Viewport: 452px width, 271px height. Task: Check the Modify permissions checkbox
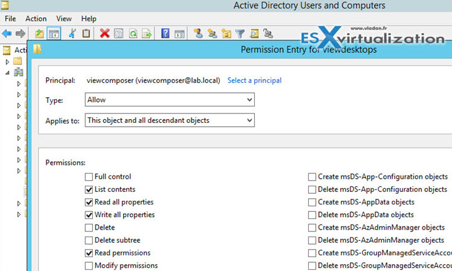tap(89, 265)
